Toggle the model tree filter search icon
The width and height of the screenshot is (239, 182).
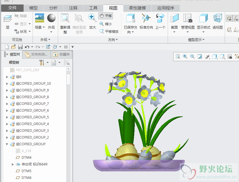[67, 63]
